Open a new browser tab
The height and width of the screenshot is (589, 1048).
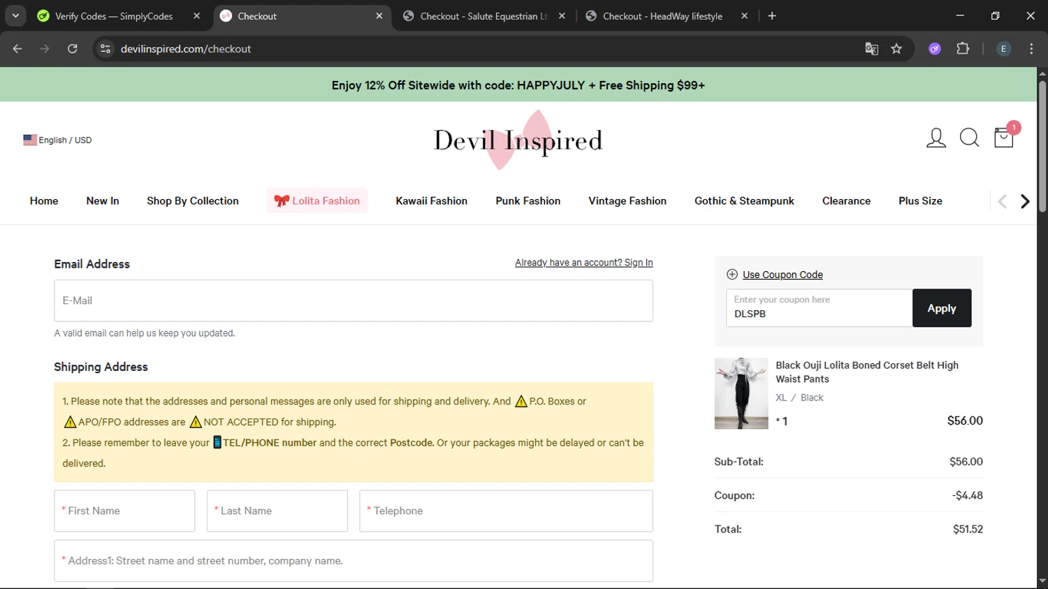[772, 16]
